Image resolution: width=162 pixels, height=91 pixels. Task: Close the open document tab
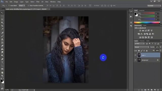[x=49, y=9]
